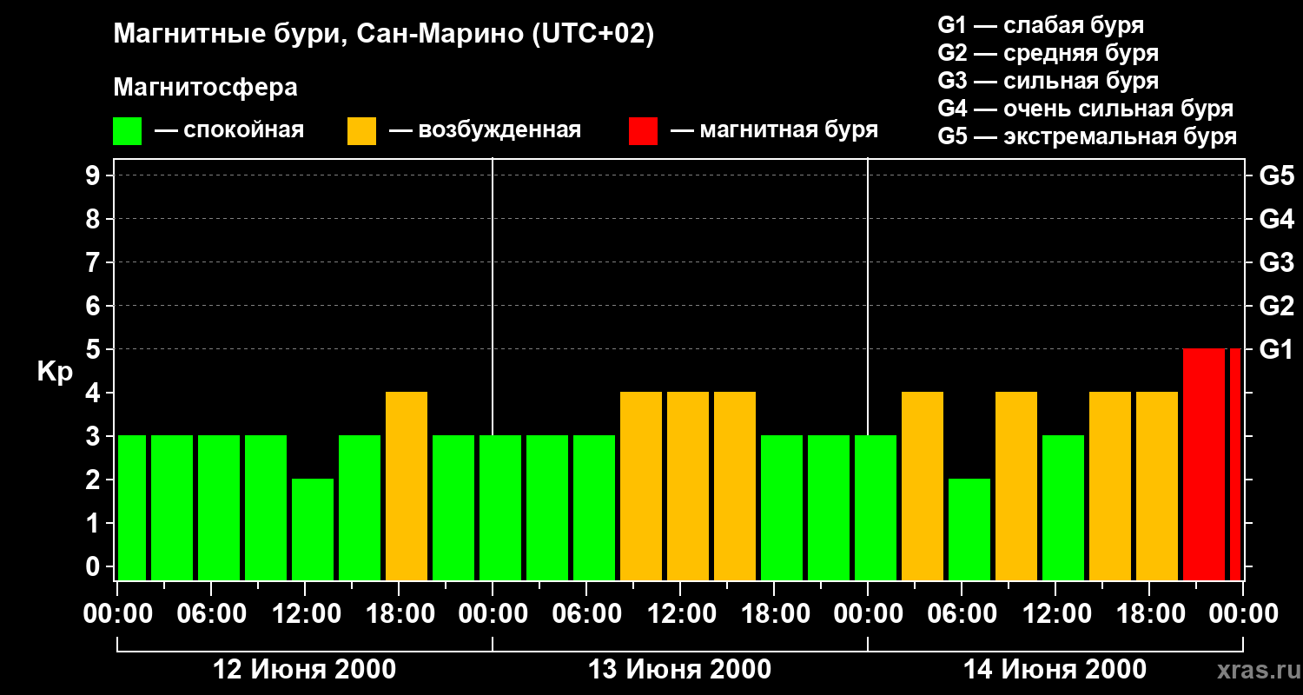Viewport: 1303px width, 695px height.
Task: Select the wide red Kp 5 bar on 14 Июня
Action: (x=1204, y=464)
